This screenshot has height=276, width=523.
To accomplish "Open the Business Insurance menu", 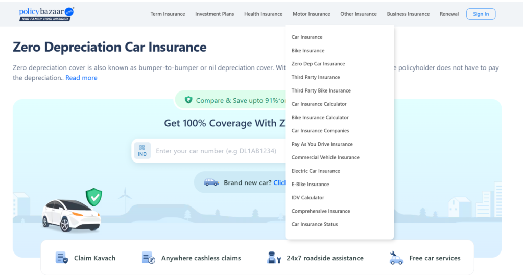I will [x=408, y=14].
